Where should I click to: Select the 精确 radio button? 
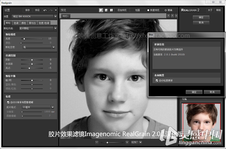click(166, 10)
